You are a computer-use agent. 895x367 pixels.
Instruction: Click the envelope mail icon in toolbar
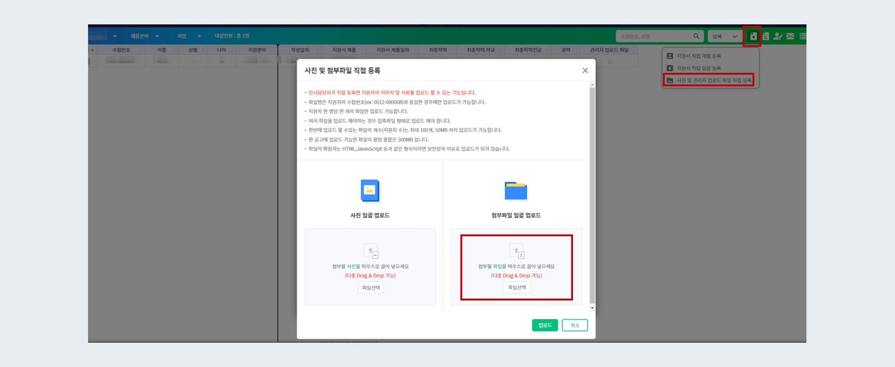[790, 36]
